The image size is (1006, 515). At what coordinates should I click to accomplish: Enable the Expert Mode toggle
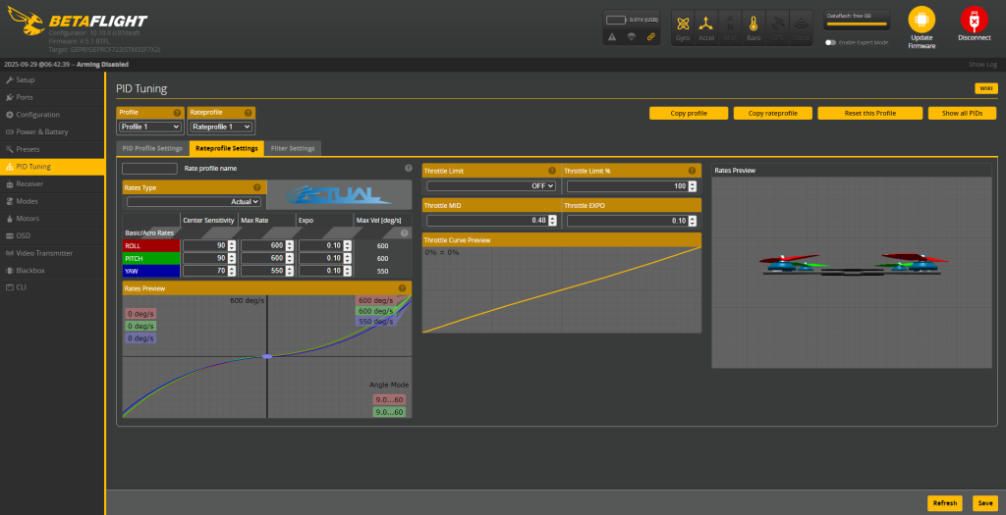point(831,42)
